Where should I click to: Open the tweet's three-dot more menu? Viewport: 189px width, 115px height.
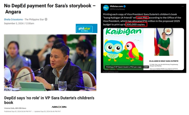click(183, 7)
